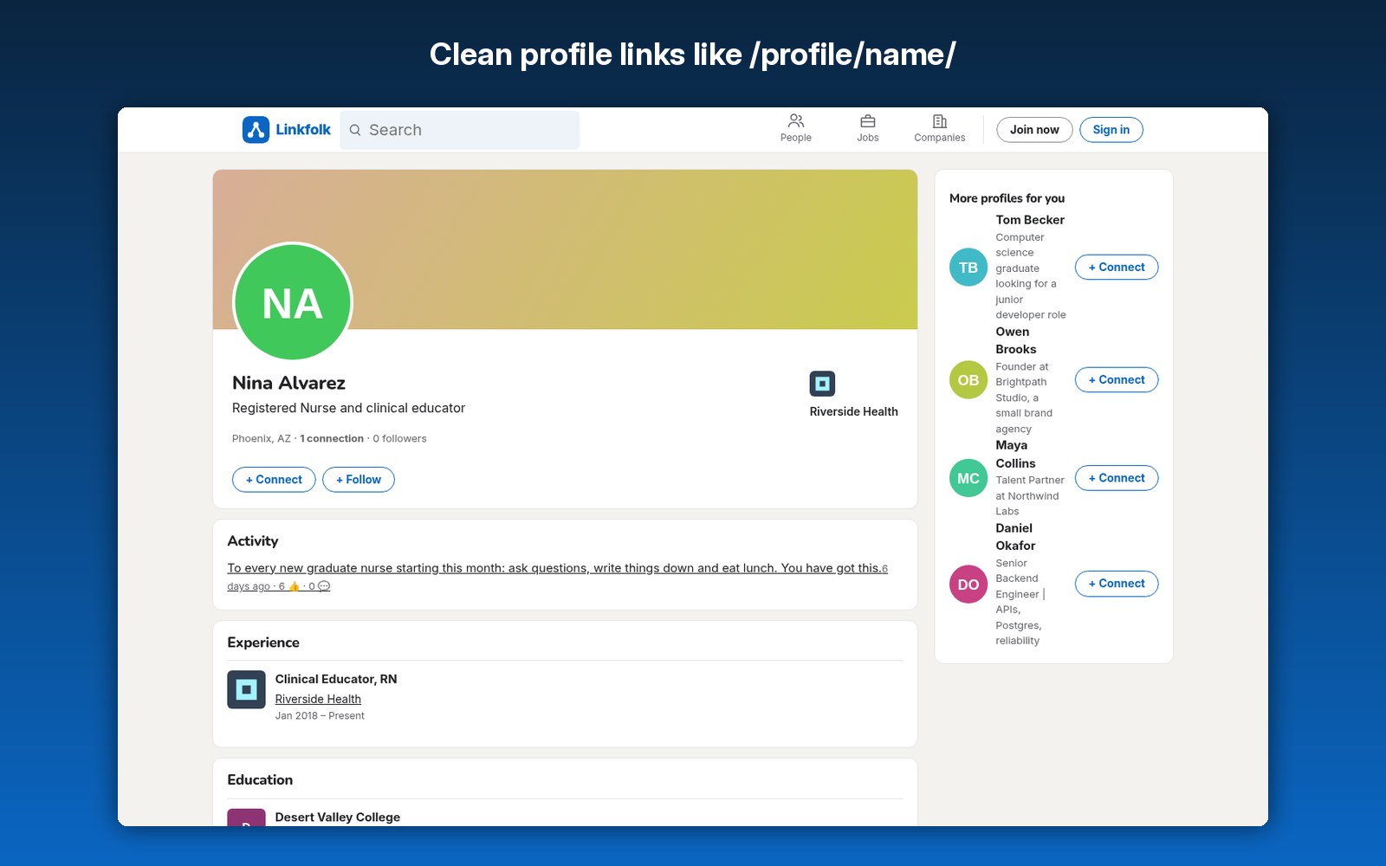
Task: Click the Riverside Health logo in Experience
Action: [246, 689]
